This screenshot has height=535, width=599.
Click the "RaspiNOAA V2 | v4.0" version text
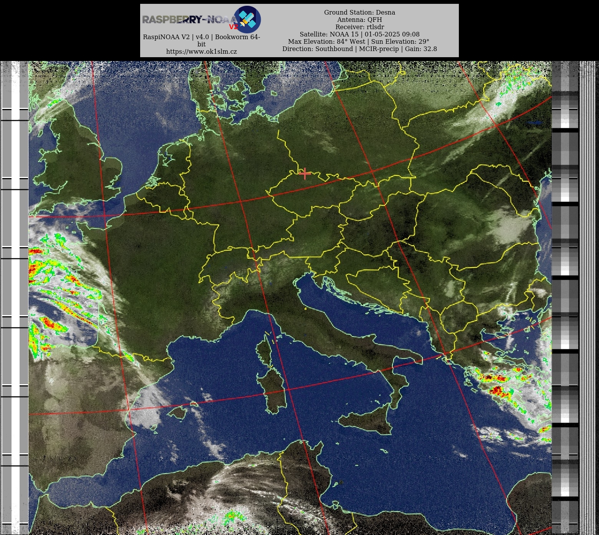[202, 40]
